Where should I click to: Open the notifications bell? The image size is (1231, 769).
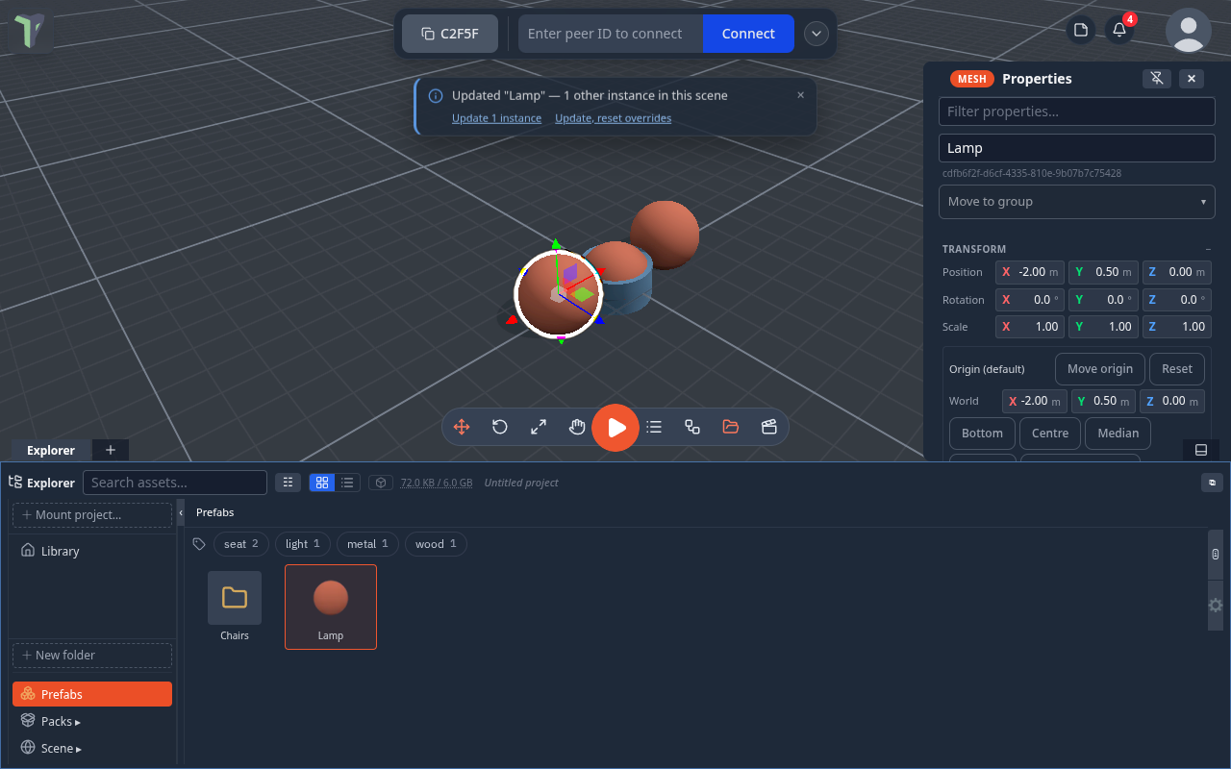click(1119, 30)
